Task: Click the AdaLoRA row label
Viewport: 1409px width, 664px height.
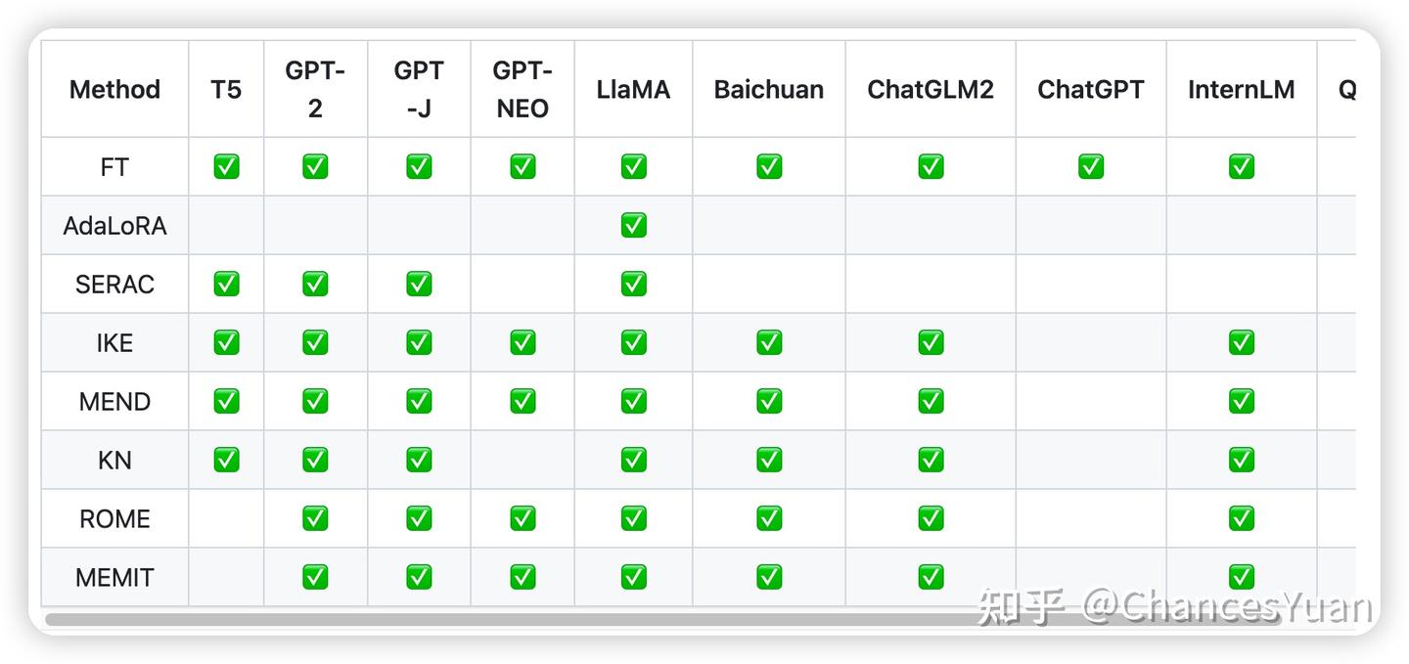Action: [114, 226]
